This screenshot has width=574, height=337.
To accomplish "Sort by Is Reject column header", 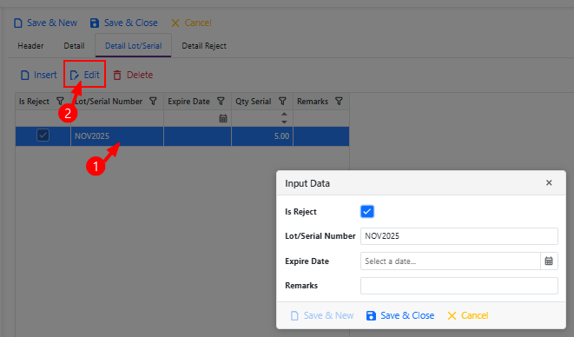I will tap(34, 102).
